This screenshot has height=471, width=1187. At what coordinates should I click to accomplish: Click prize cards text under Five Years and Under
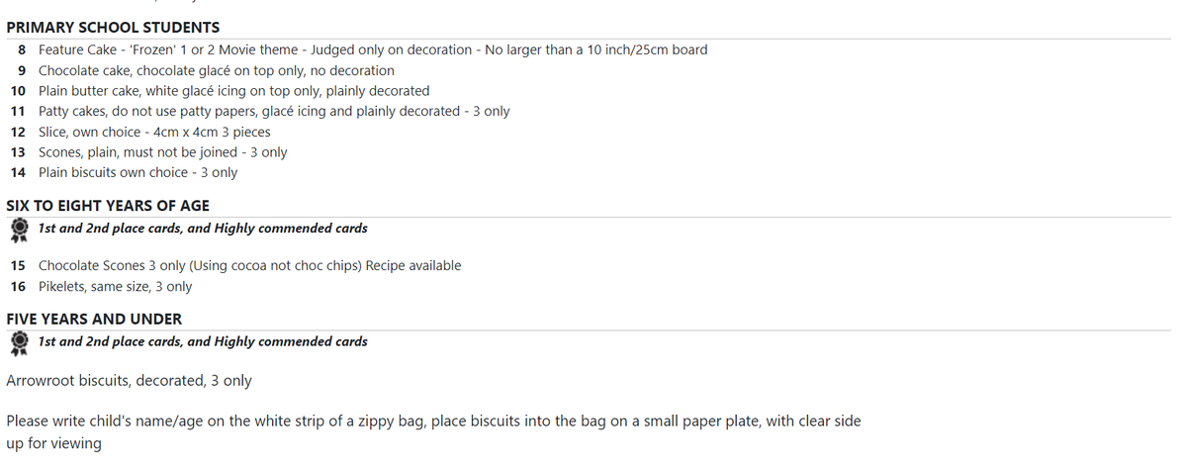click(x=203, y=341)
